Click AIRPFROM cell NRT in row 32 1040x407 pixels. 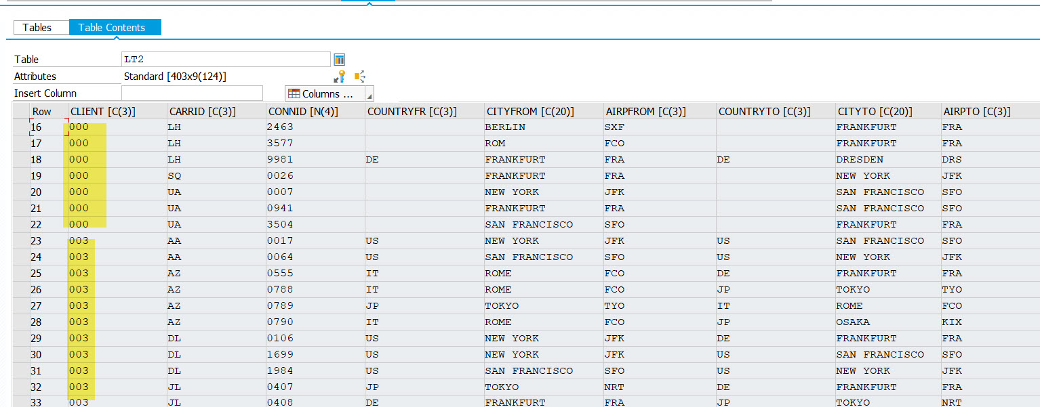[x=659, y=387]
